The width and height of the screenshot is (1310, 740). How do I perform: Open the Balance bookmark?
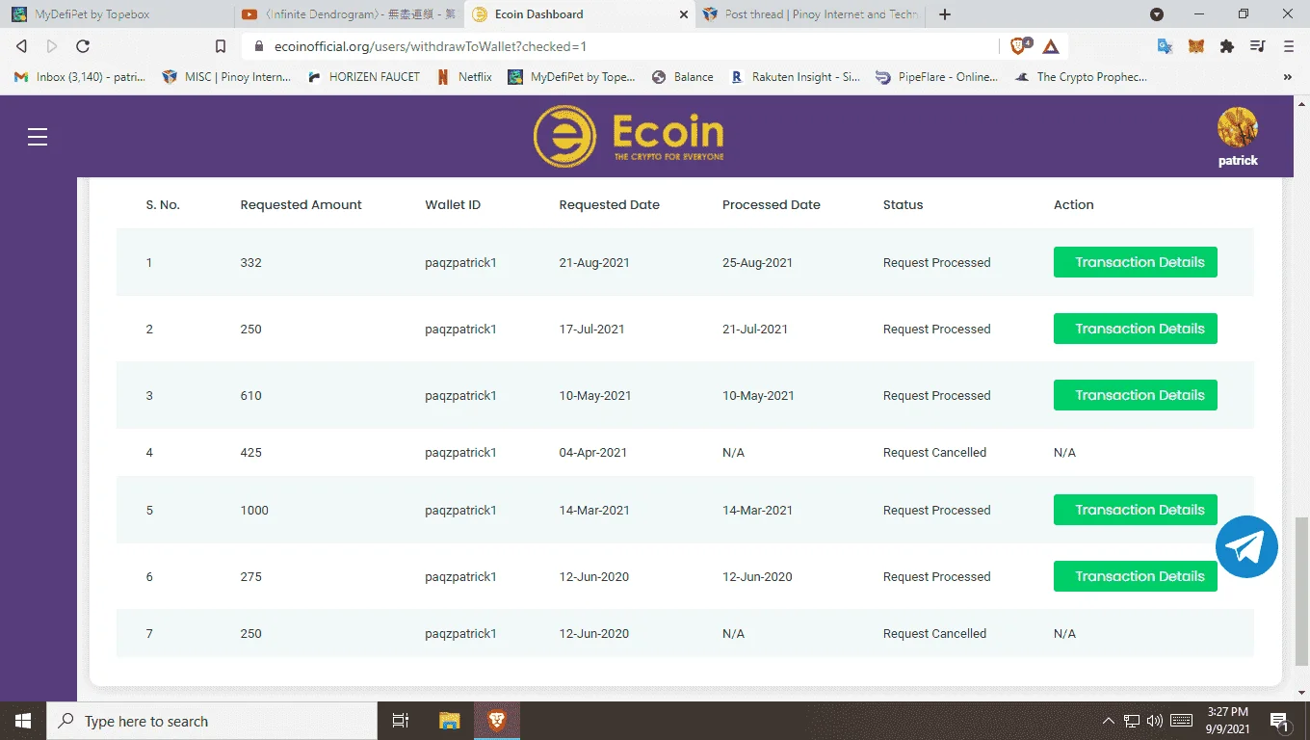tap(683, 77)
